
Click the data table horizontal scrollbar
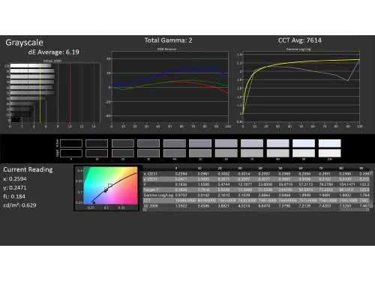pyautogui.click(x=255, y=210)
